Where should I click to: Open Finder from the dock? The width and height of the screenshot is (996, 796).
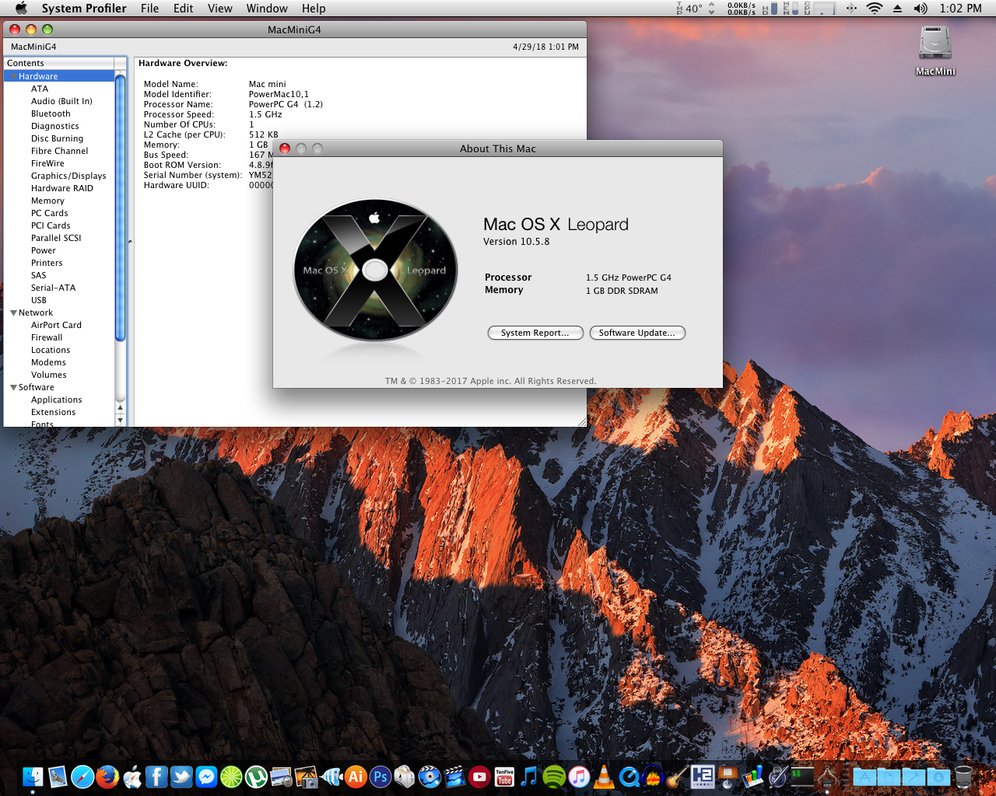(x=33, y=777)
